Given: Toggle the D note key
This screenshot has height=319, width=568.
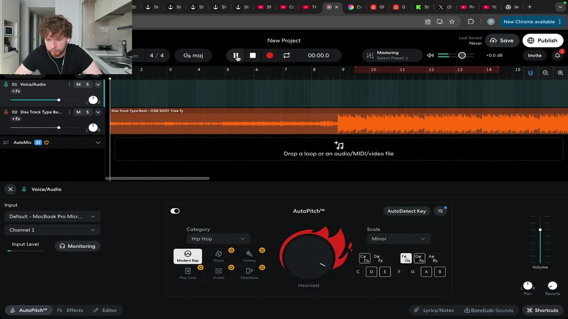Looking at the screenshot, I should [x=371, y=272].
